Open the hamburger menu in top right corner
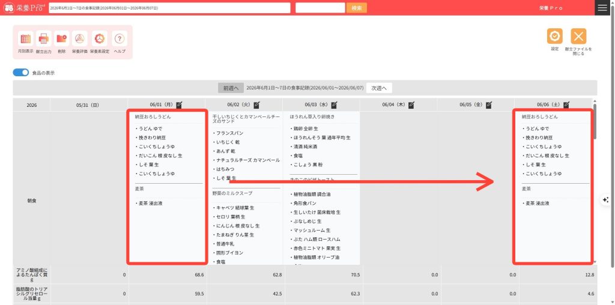The width and height of the screenshot is (615, 305). 602,8
